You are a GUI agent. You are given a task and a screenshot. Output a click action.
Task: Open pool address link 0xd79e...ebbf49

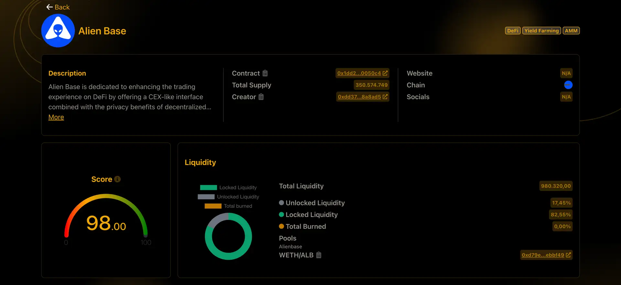(x=546, y=255)
